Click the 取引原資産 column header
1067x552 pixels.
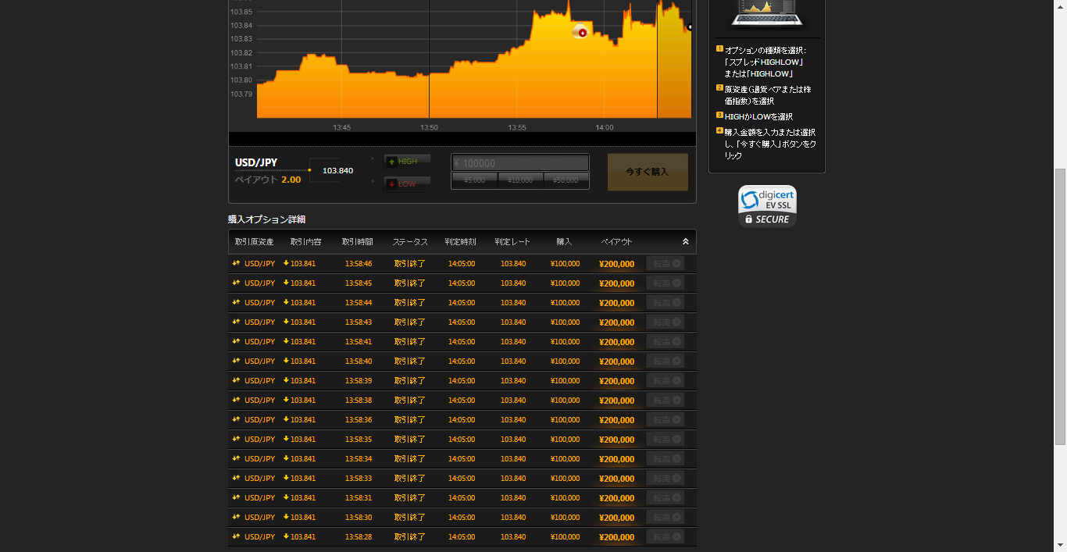pos(255,242)
